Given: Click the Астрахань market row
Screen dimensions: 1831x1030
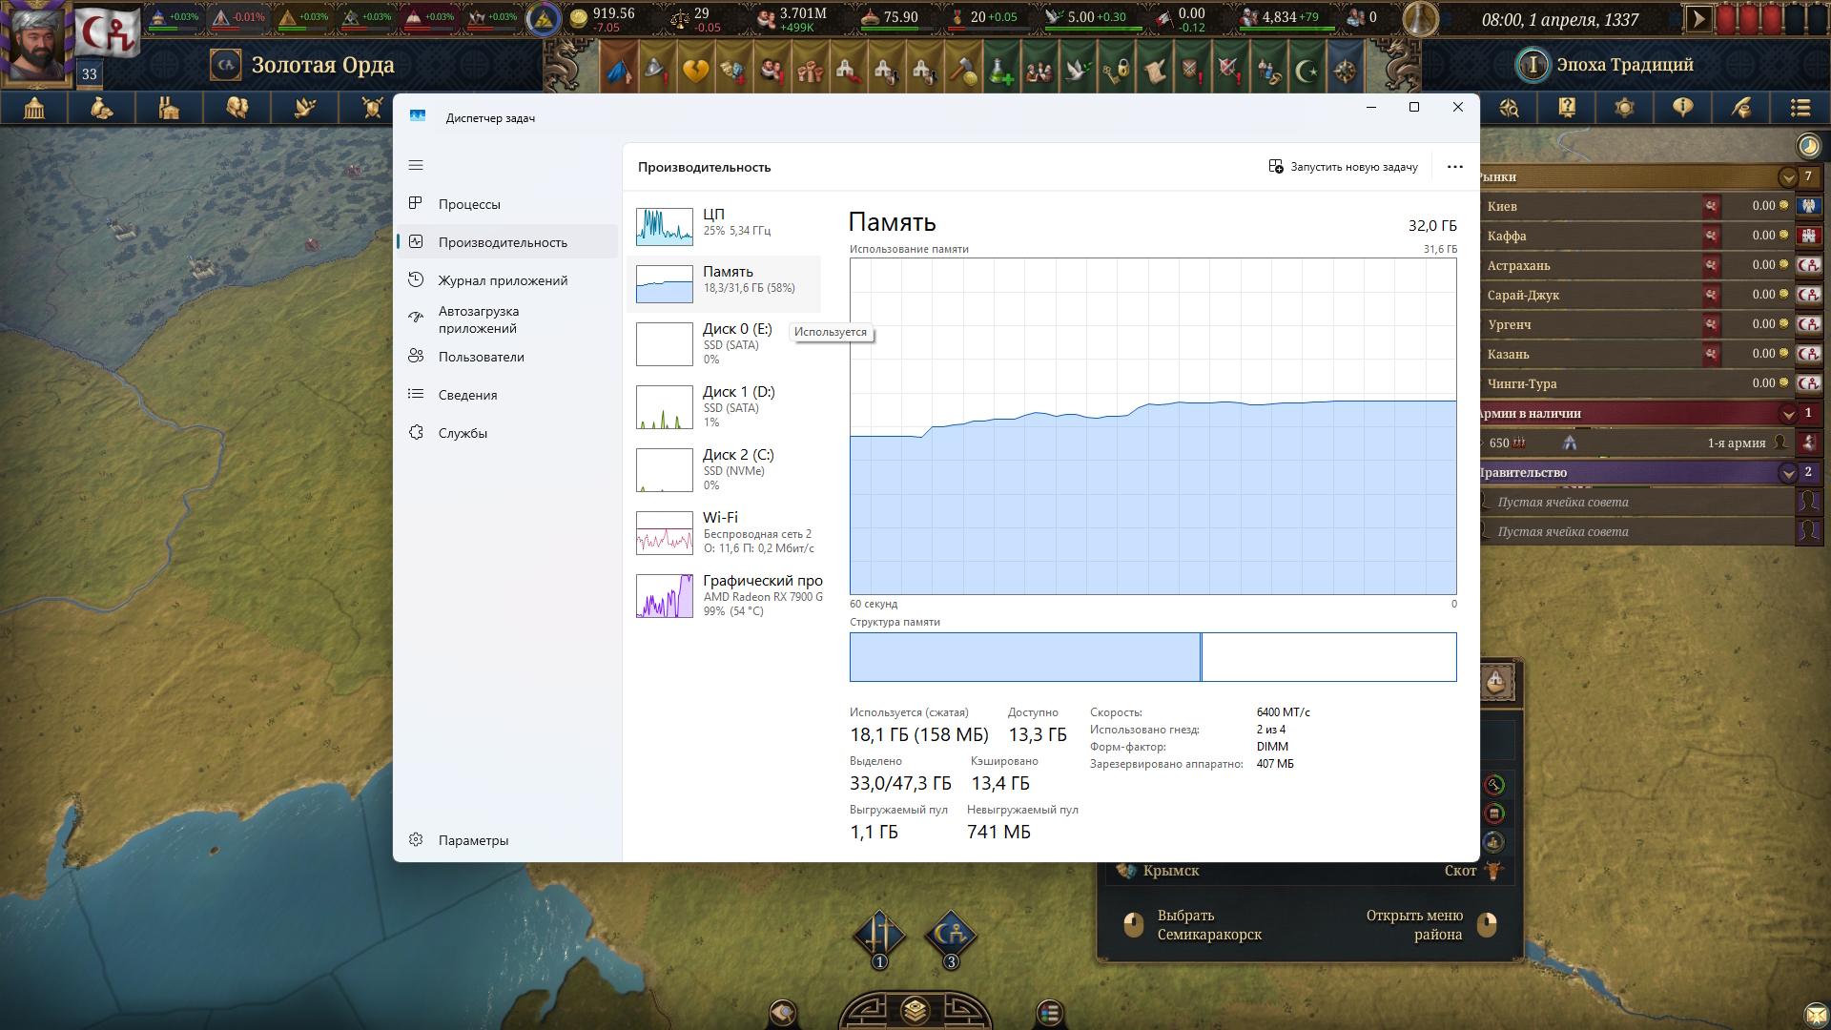Looking at the screenshot, I should (x=1650, y=265).
